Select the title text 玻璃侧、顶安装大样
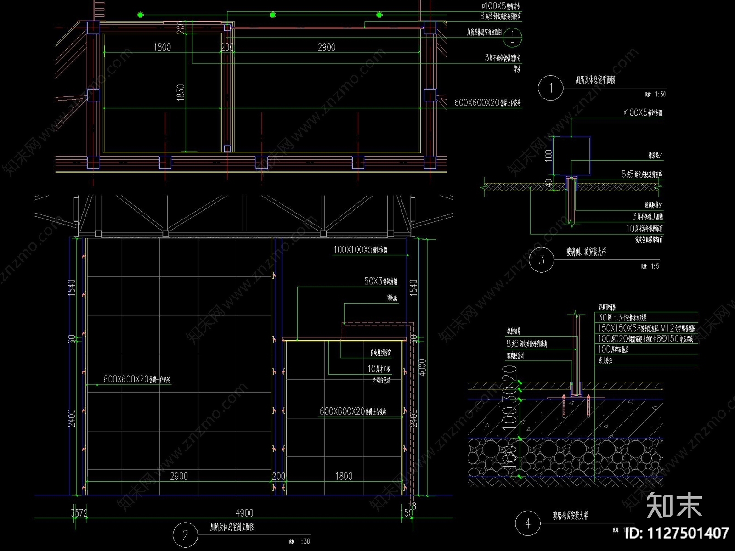The width and height of the screenshot is (735, 551). point(586,252)
